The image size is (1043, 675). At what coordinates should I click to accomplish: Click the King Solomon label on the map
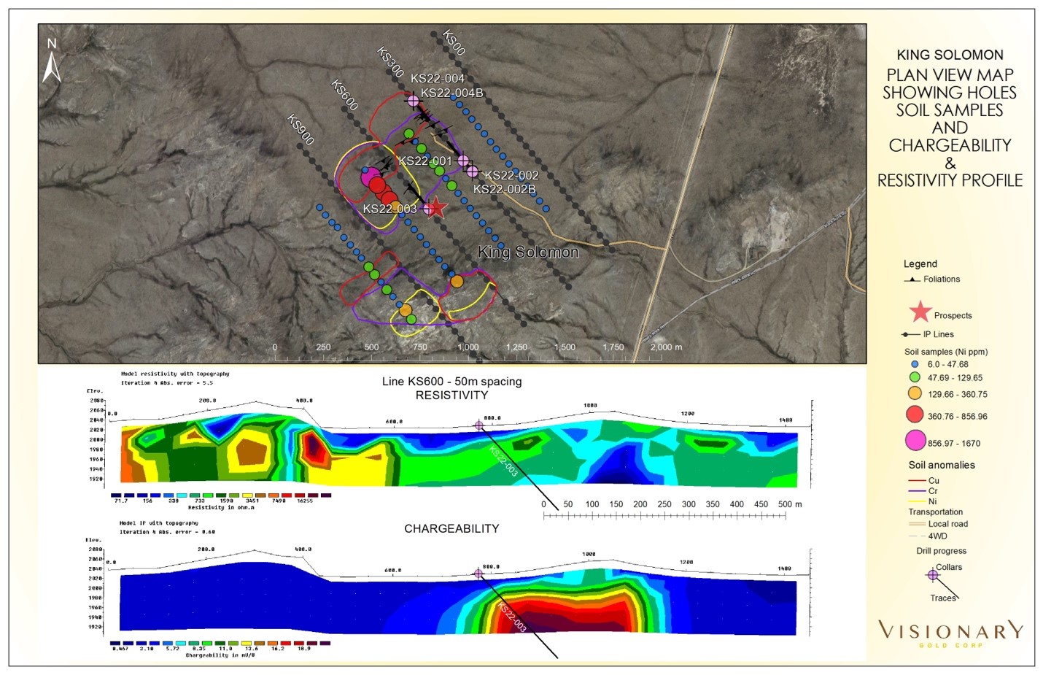pos(528,252)
